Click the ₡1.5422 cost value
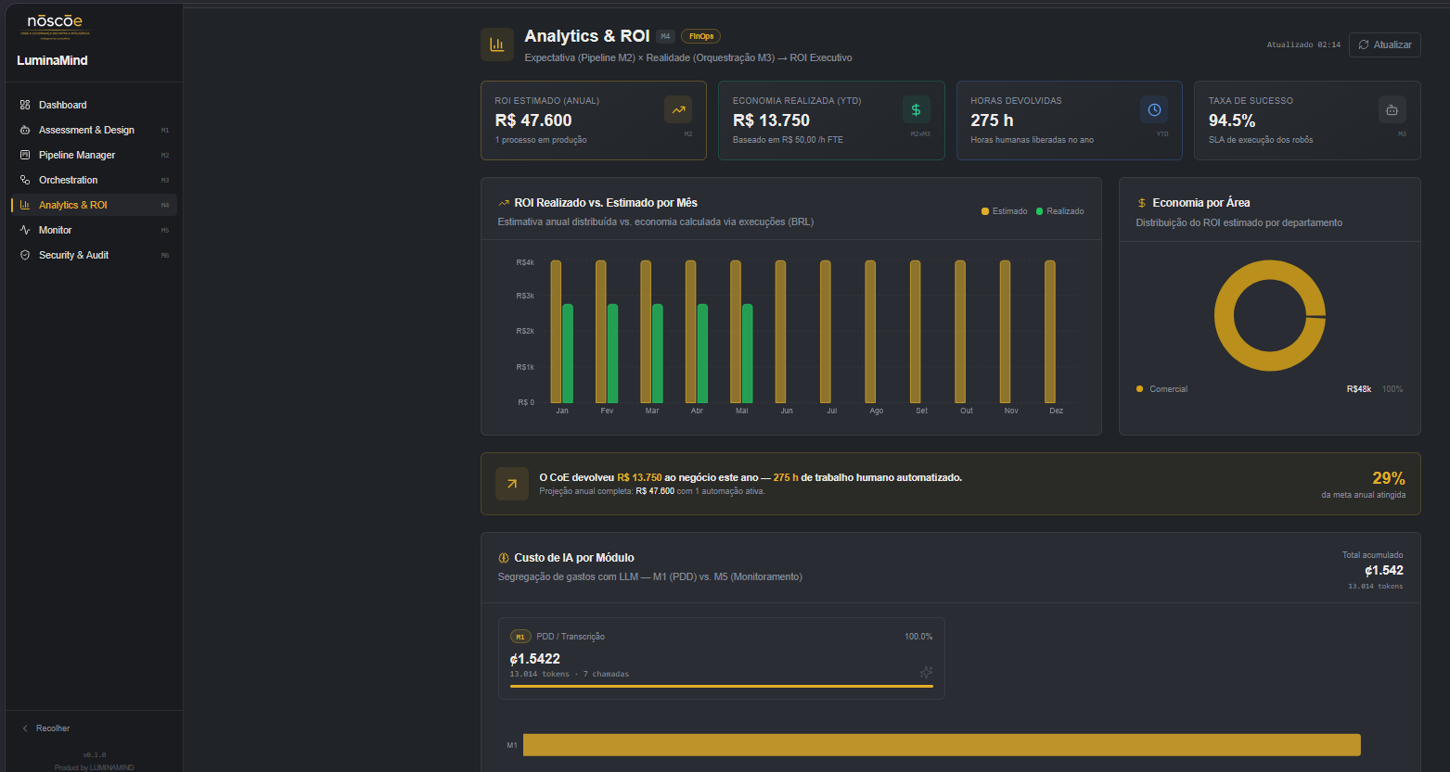 (x=535, y=659)
